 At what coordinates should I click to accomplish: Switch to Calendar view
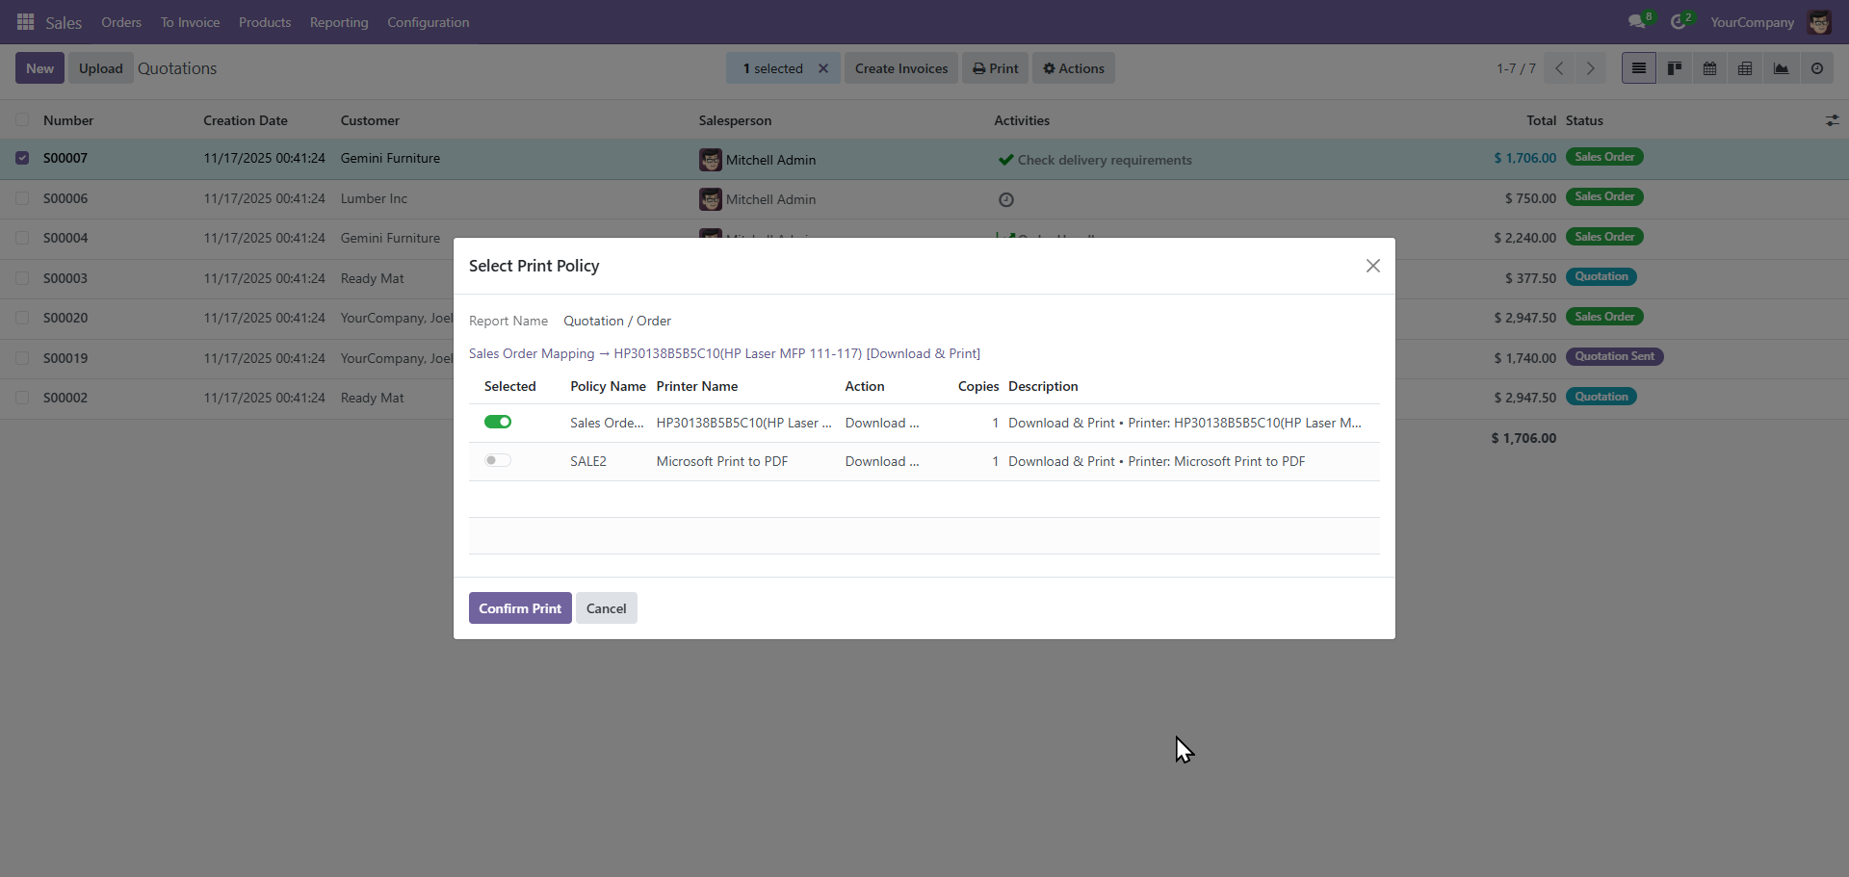tap(1710, 68)
